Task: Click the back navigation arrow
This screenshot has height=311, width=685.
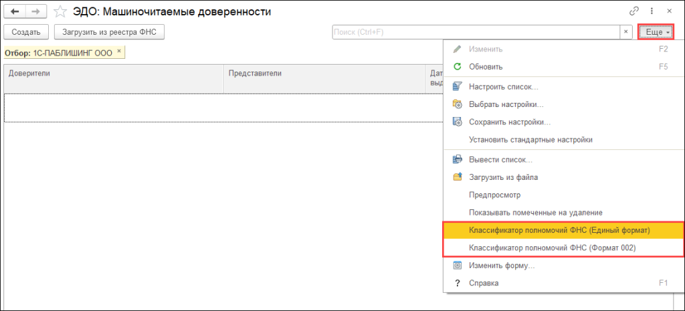Action: pos(15,11)
